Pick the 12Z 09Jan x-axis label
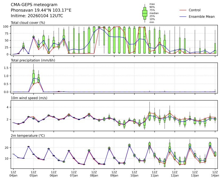Viewport: 222px width, 180px height. 114,174
